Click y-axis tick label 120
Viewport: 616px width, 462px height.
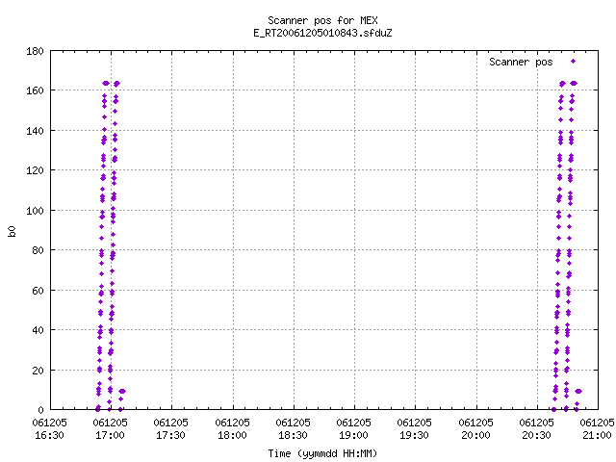pos(35,171)
